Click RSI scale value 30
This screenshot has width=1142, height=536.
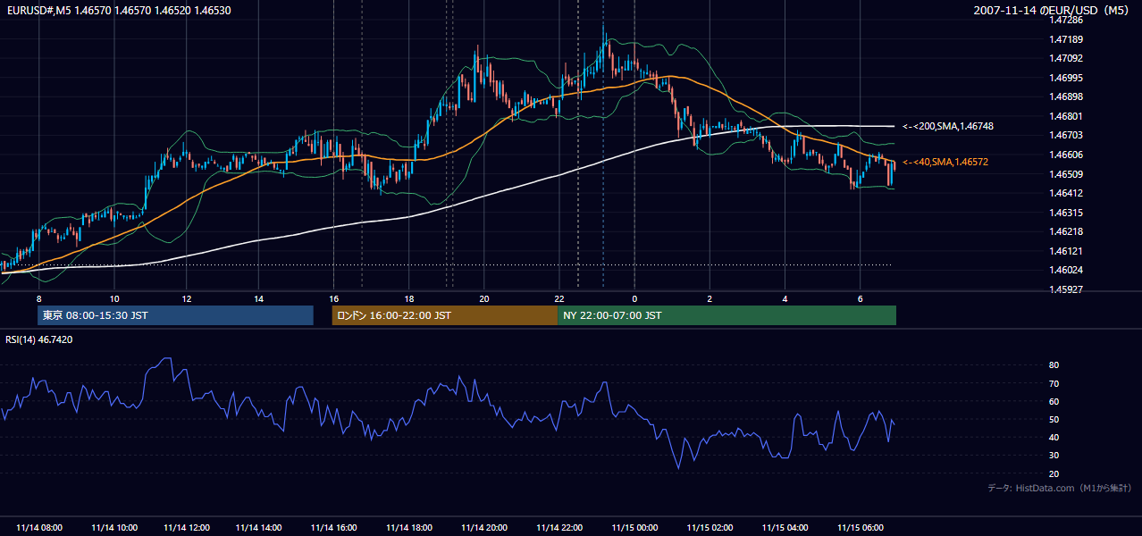click(x=1054, y=456)
